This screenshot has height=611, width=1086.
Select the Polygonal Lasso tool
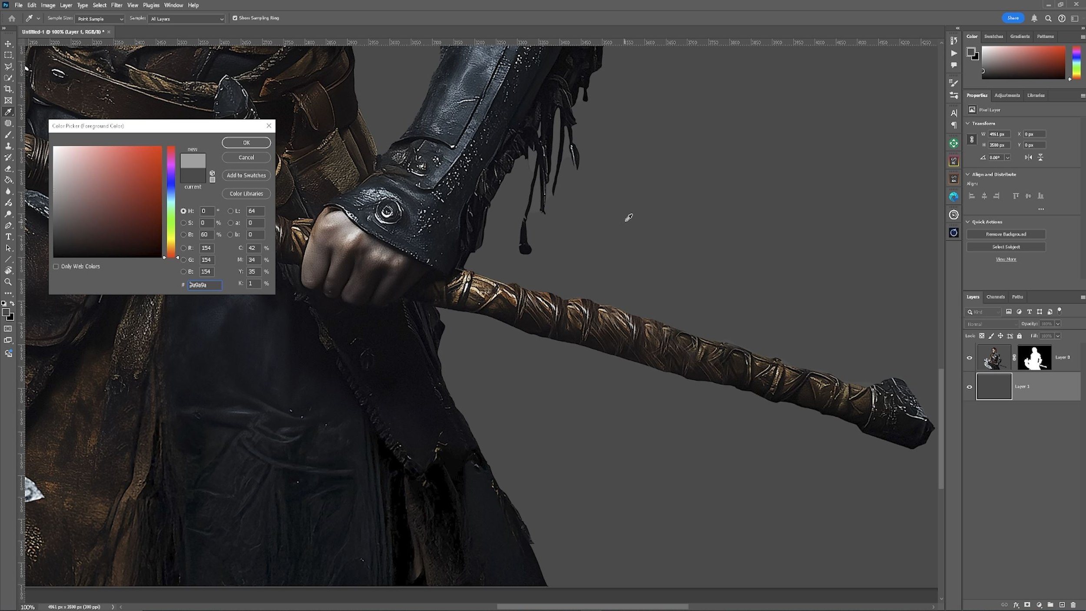[x=8, y=66]
